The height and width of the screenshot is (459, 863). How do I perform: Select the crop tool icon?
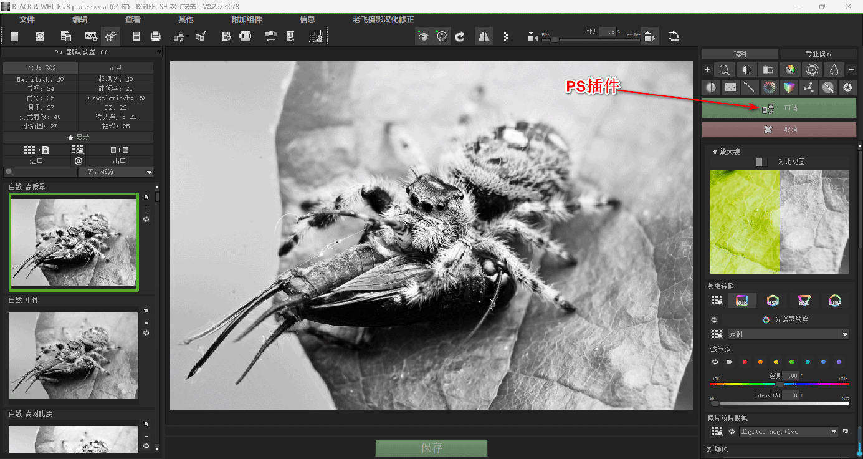tap(673, 37)
